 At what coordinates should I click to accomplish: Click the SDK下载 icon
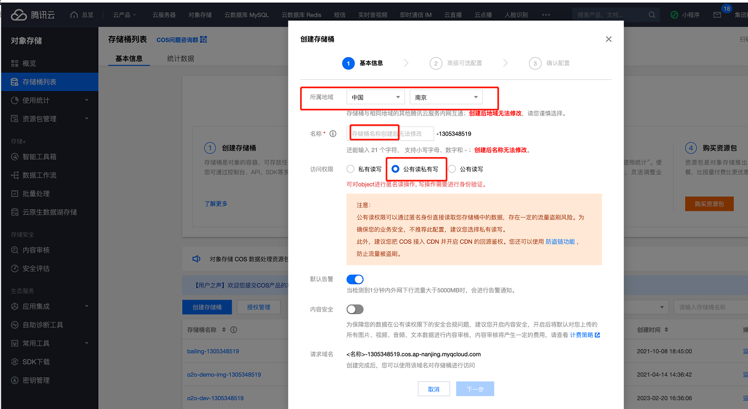pyautogui.click(x=15, y=362)
